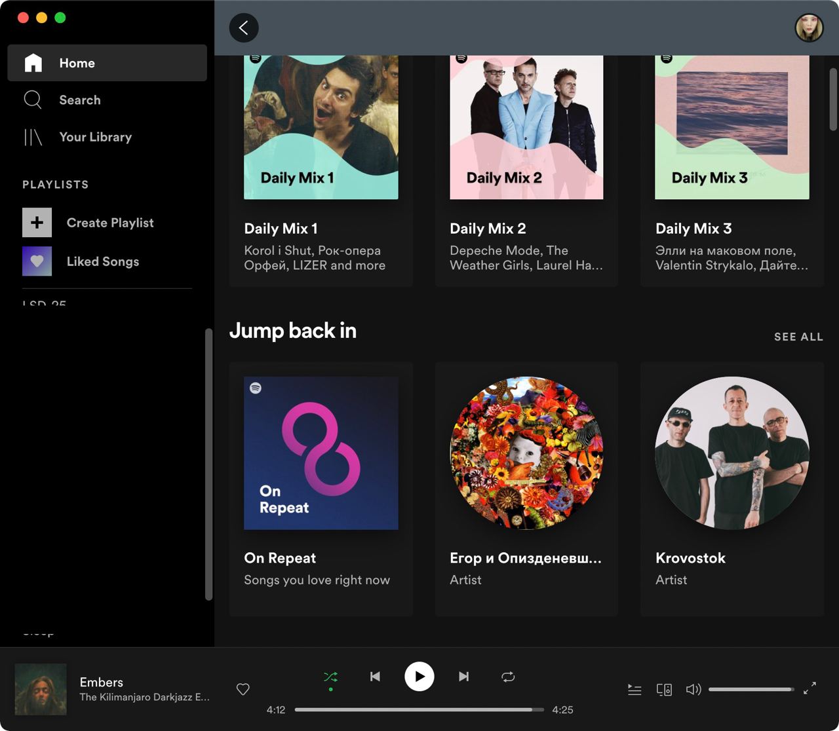Image resolution: width=839 pixels, height=731 pixels.
Task: Click the Liked Songs heart icon
Action: coord(37,261)
